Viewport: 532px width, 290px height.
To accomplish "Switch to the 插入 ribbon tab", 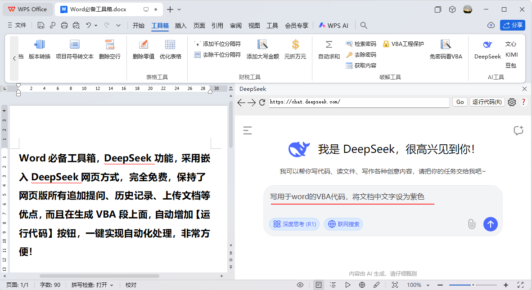I will pos(180,26).
